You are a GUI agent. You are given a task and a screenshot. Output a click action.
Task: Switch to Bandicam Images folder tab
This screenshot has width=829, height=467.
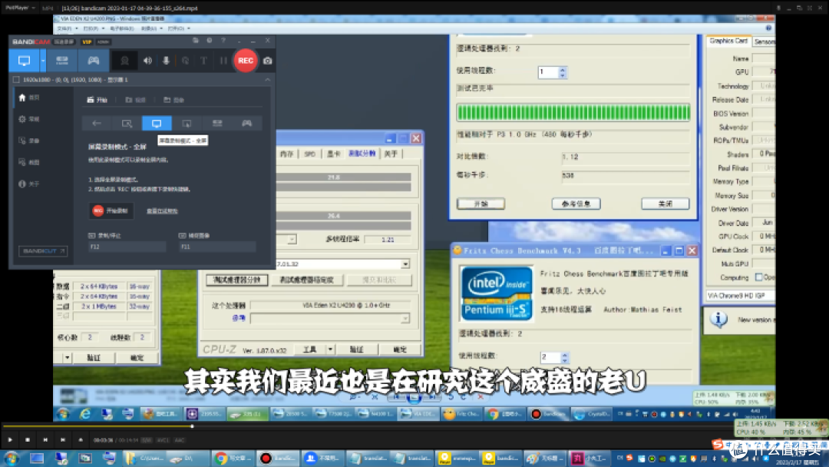tap(173, 100)
